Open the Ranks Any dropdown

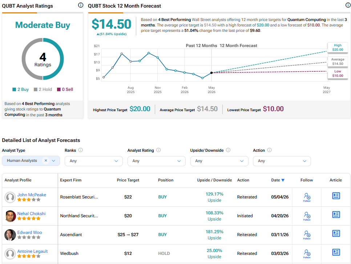coord(94,161)
